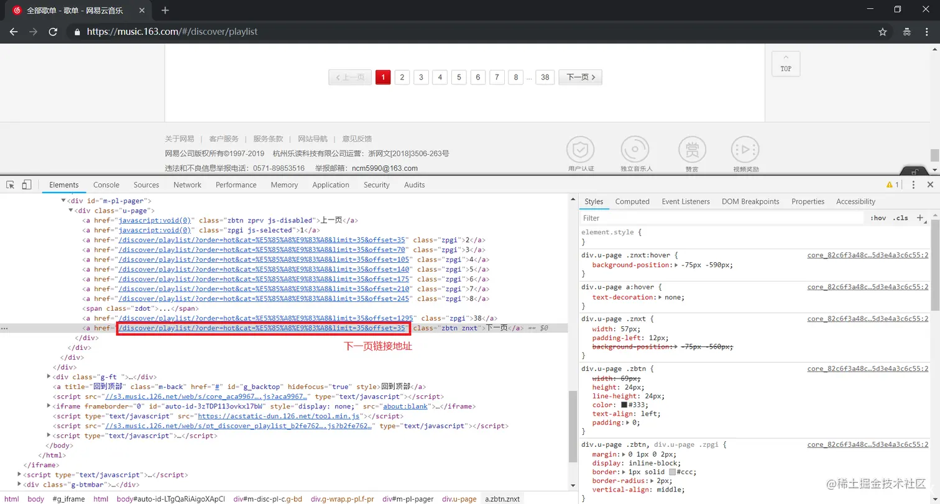The width and height of the screenshot is (940, 504).
Task: Select body breadcrumb in DOM path
Action: pyautogui.click(x=36, y=498)
